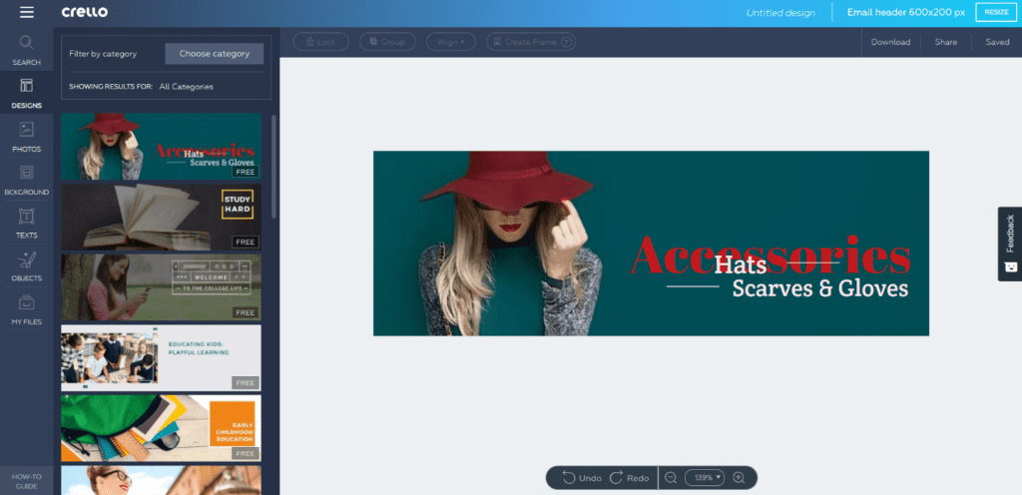Click the woman with red hat image
The height and width of the screenshot is (495, 1022).
tap(508, 244)
